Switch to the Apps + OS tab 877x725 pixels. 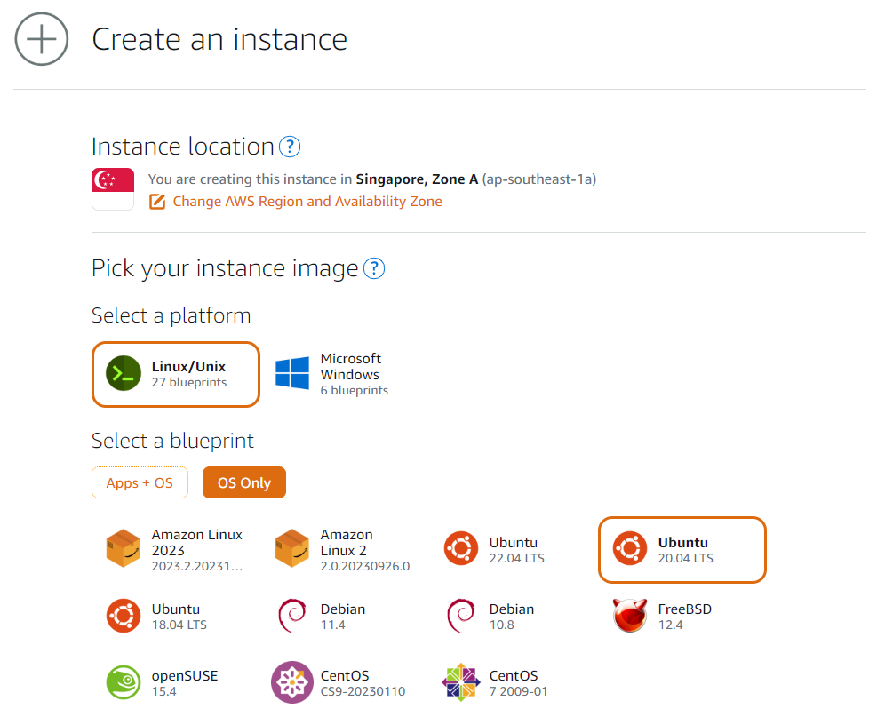pos(140,482)
